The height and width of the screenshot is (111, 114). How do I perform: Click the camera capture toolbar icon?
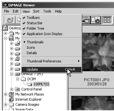96,20
